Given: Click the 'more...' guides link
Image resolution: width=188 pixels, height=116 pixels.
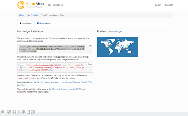Looking at the screenshot, I should coord(24,85).
